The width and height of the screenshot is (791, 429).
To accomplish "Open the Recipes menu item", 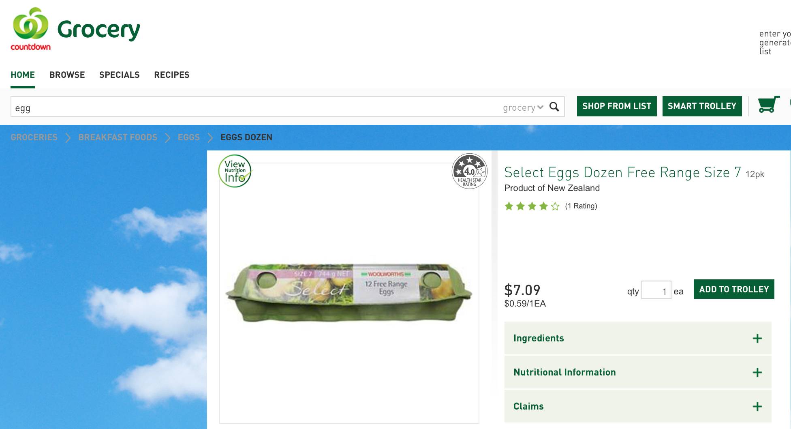I will pos(171,75).
